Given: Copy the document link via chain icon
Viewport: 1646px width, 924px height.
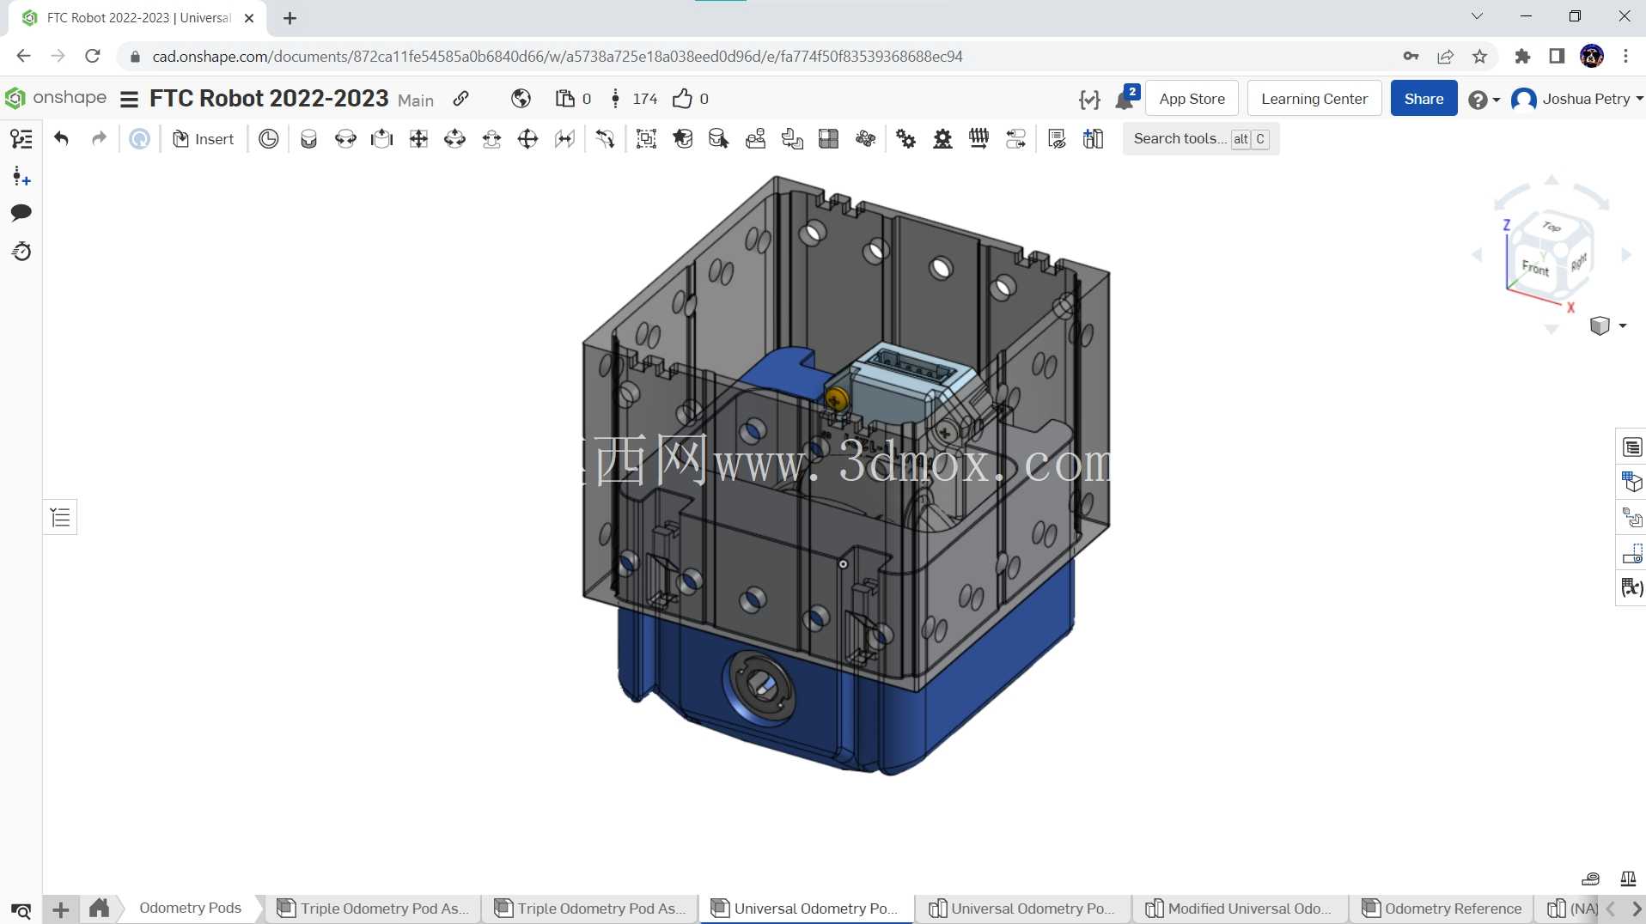Looking at the screenshot, I should (461, 99).
